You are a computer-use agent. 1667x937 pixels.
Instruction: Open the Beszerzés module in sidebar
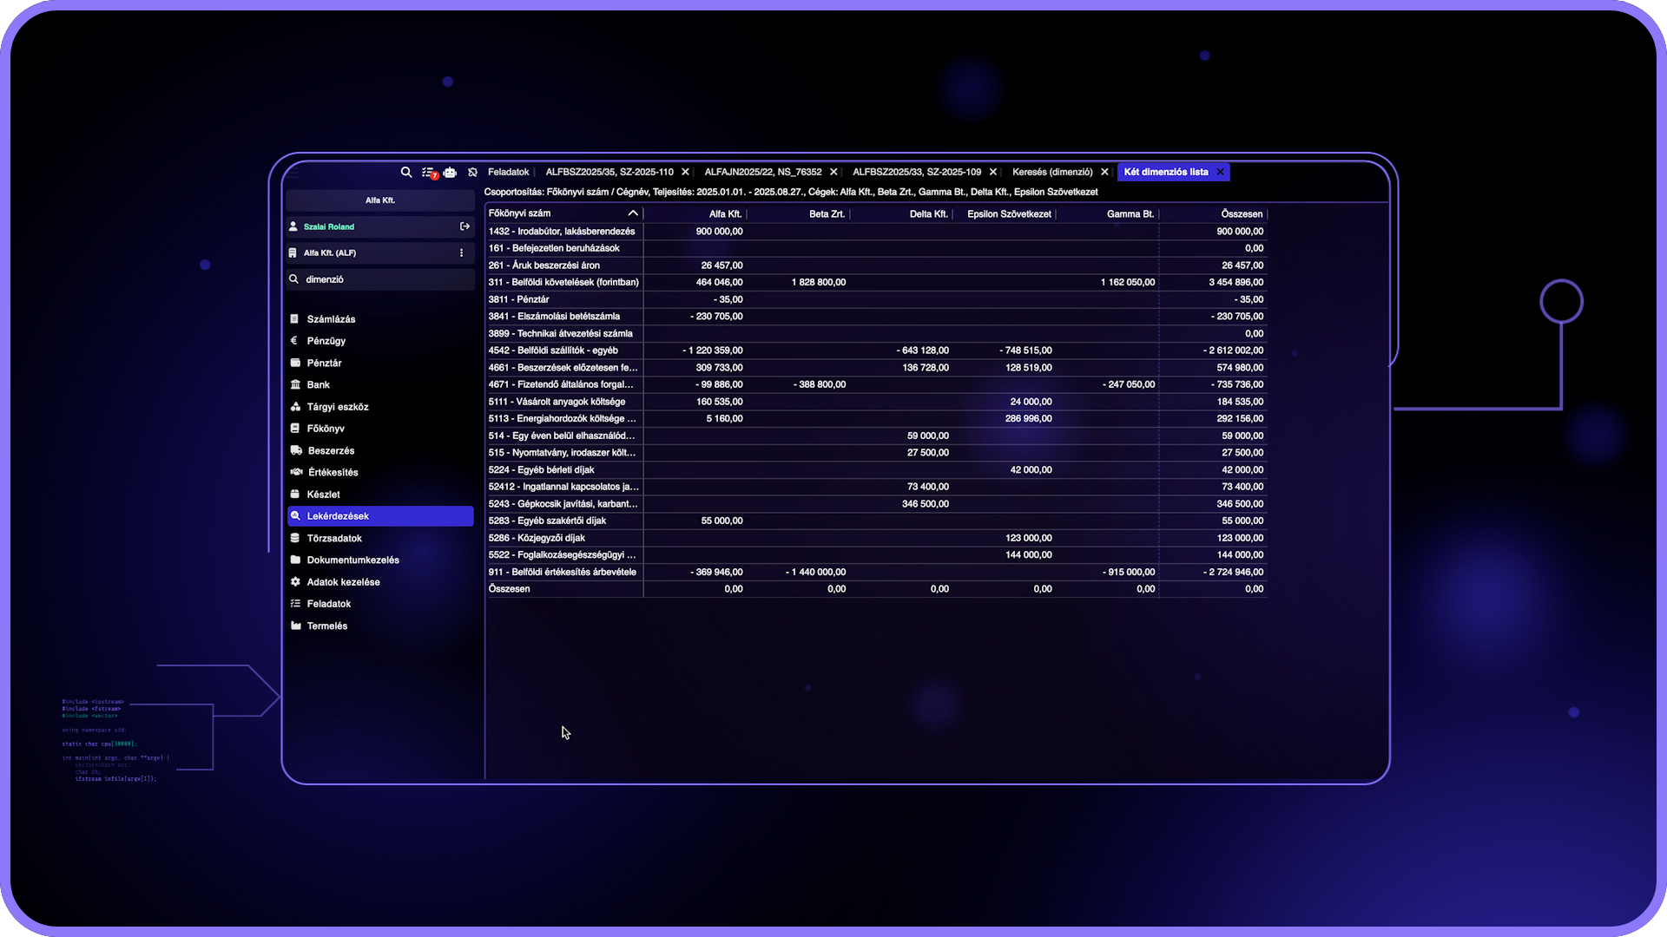pos(331,450)
